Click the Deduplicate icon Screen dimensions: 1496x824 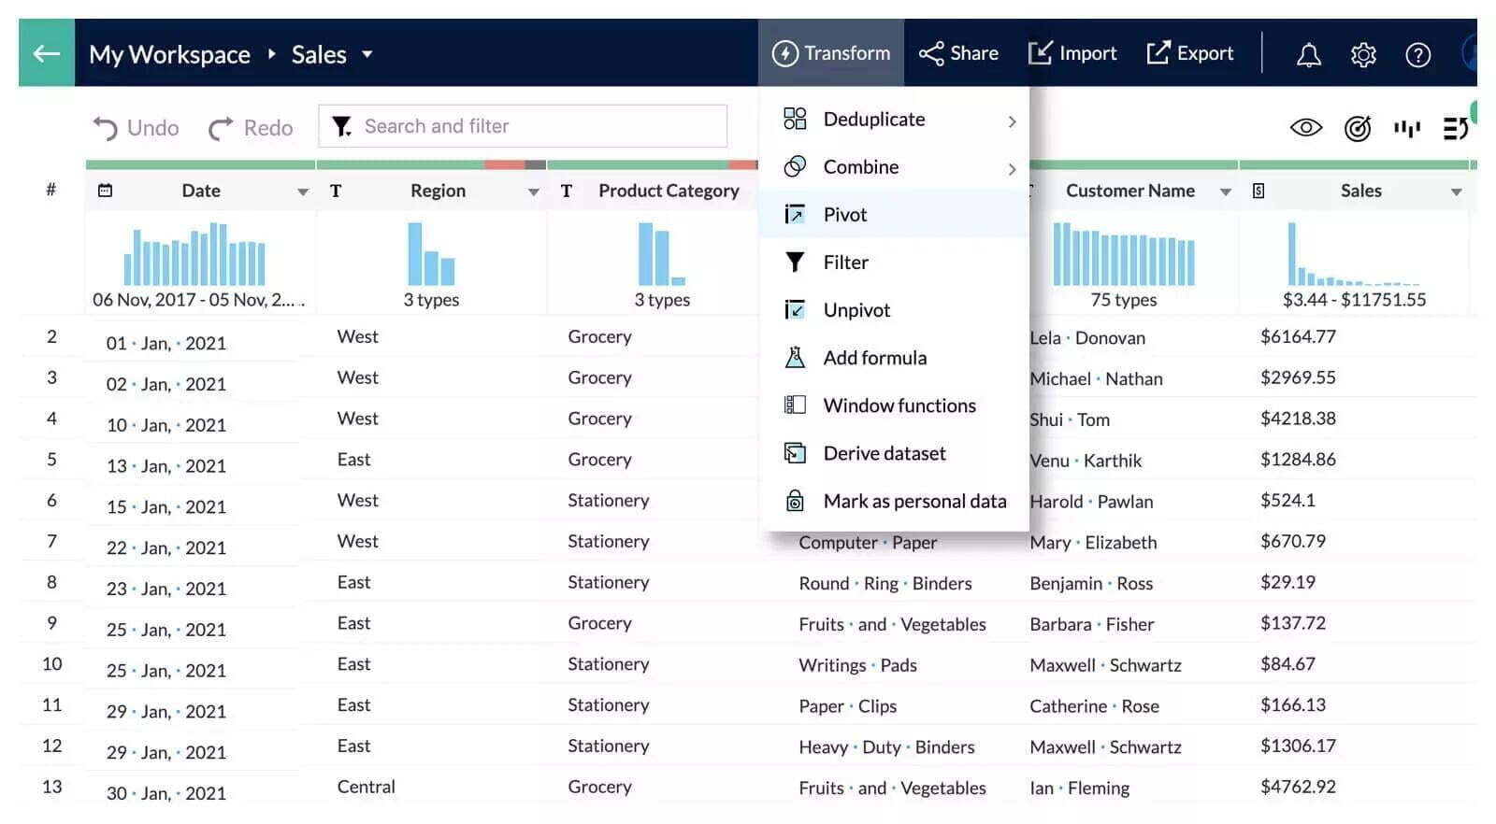coord(795,119)
